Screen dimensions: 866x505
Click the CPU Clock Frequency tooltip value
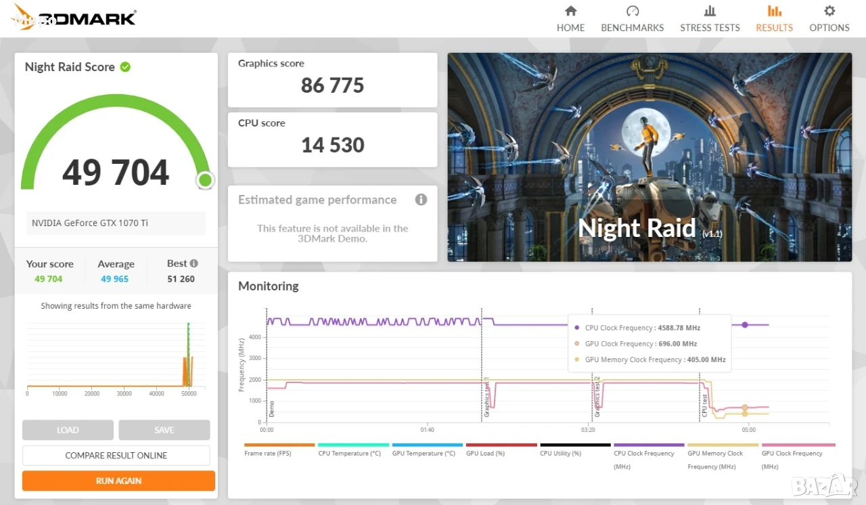[x=679, y=328]
